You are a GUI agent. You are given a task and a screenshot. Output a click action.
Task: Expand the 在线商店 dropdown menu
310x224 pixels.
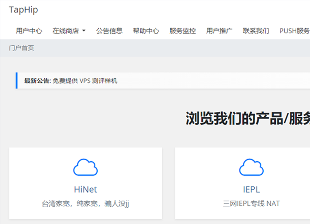[69, 31]
